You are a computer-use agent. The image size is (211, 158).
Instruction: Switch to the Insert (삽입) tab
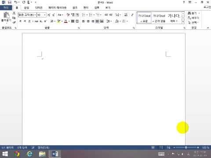(26, 7)
